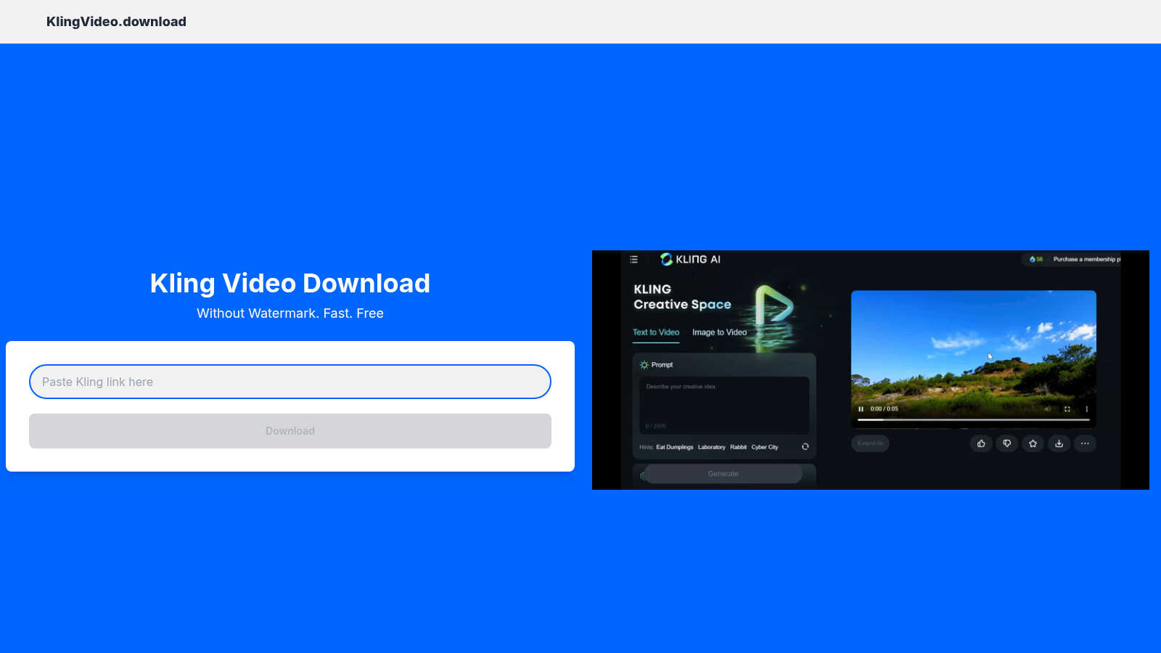Select the Text to Video tab
Image resolution: width=1161 pixels, height=653 pixels.
656,332
